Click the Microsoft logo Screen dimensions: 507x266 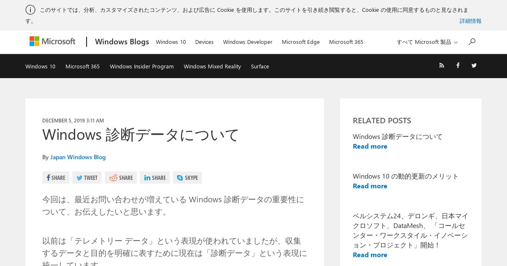(52, 41)
